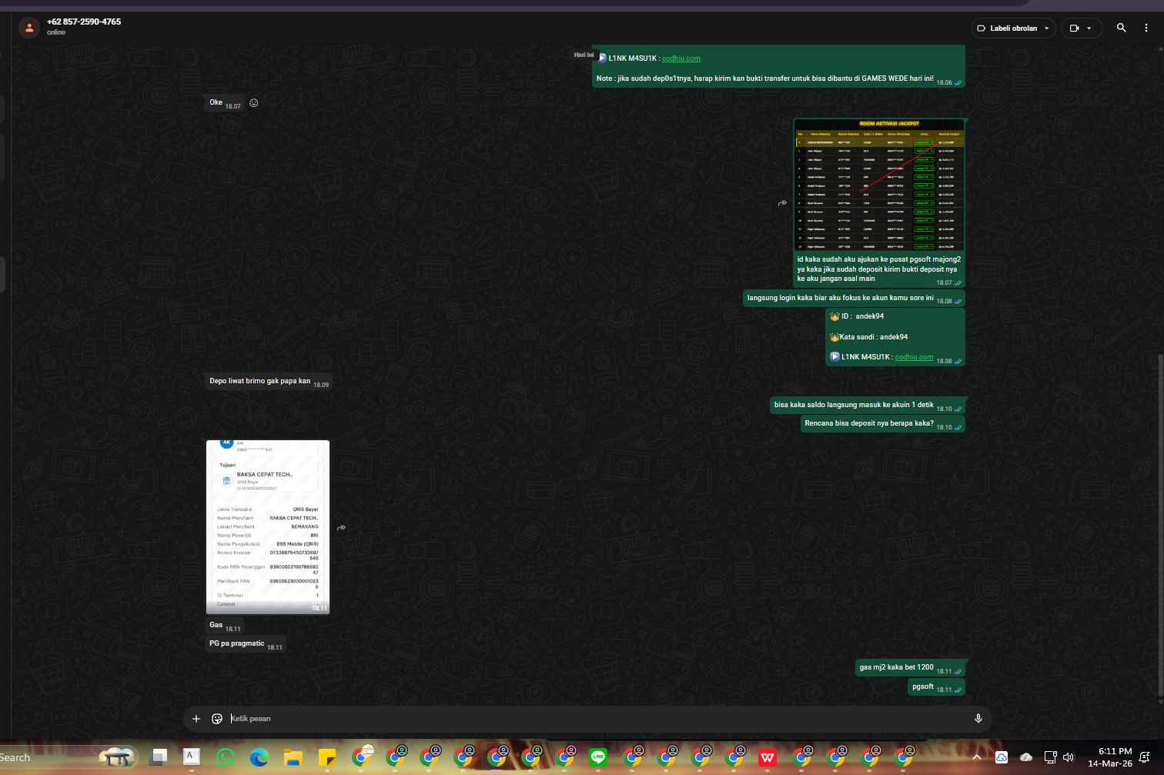Open the QRIS payment receipt image
This screenshot has height=775, width=1164.
pyautogui.click(x=268, y=527)
